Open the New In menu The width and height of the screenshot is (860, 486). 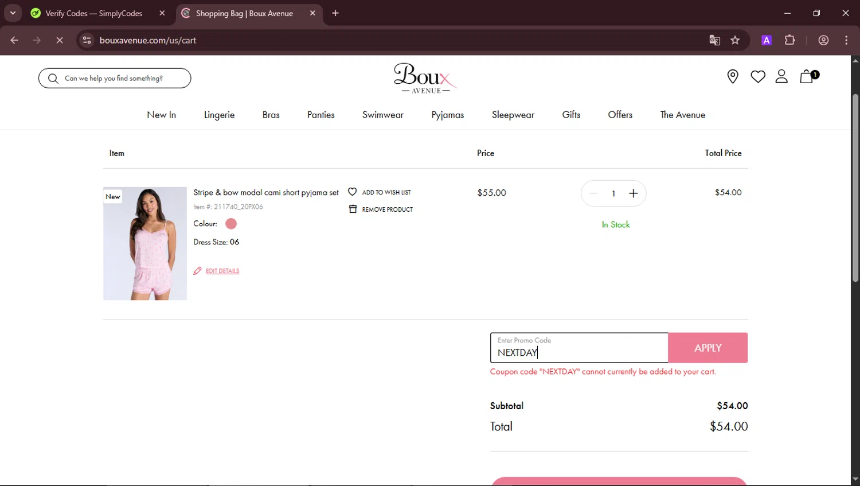coord(161,115)
